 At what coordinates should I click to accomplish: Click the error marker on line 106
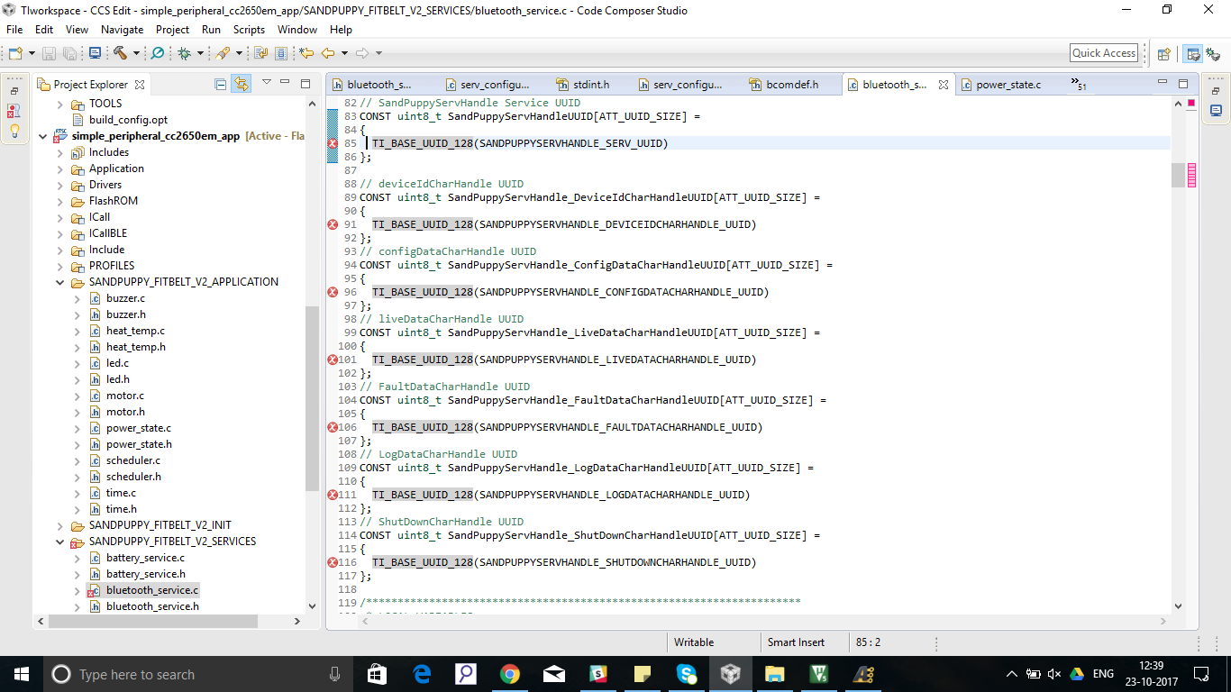pyautogui.click(x=333, y=427)
